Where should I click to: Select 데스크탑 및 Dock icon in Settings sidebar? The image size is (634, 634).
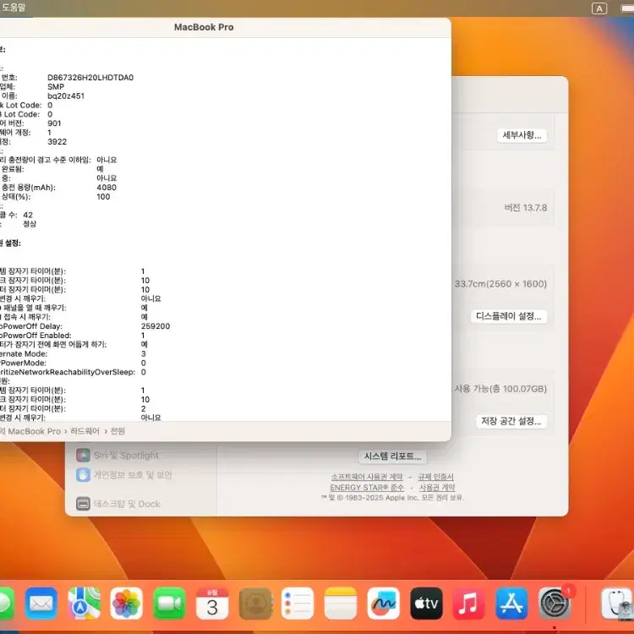83,504
